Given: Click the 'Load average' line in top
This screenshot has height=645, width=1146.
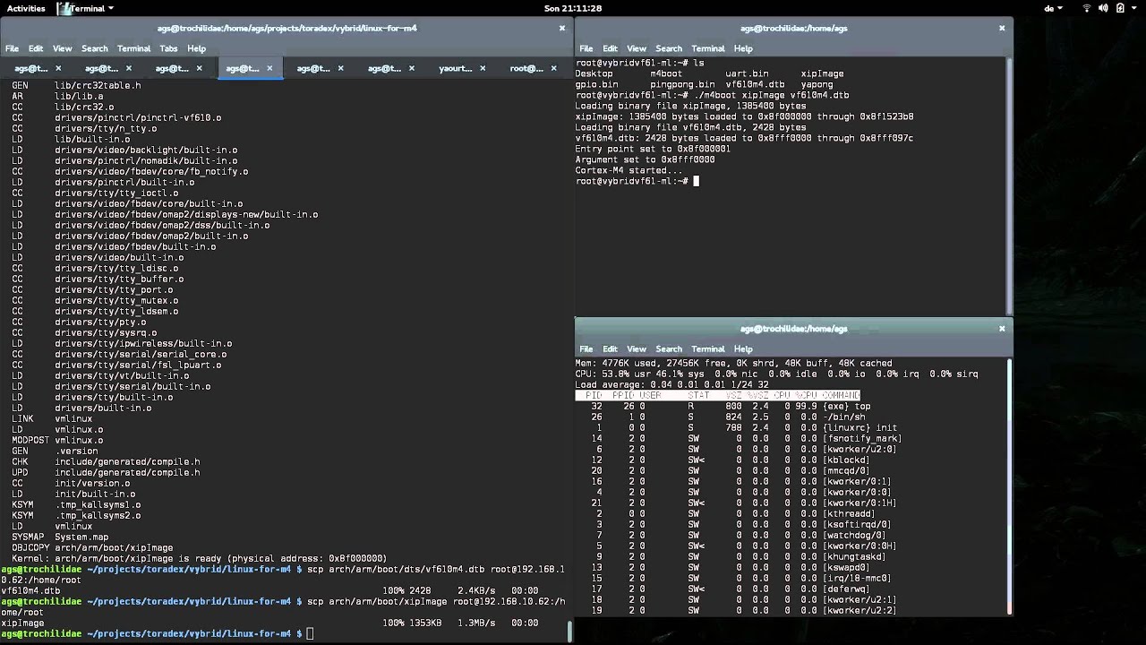Looking at the screenshot, I should pos(671,384).
